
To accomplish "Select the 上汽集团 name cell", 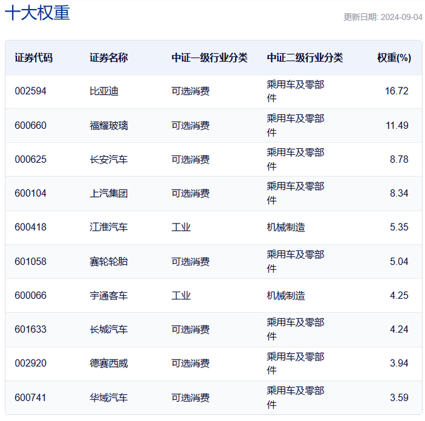I will click(109, 193).
